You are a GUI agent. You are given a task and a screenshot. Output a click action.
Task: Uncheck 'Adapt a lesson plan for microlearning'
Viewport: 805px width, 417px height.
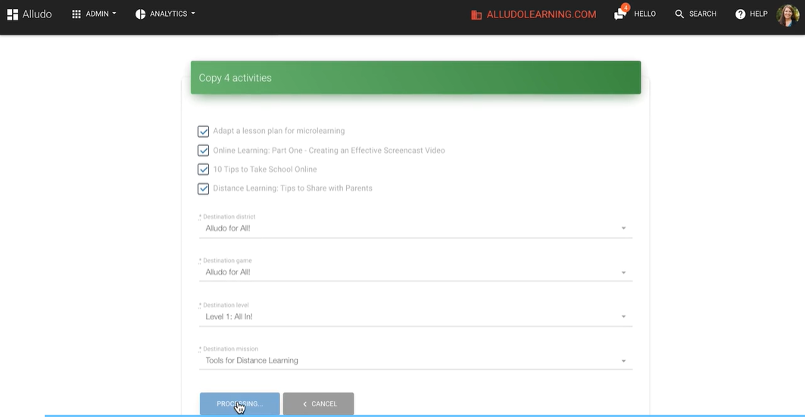[203, 132]
